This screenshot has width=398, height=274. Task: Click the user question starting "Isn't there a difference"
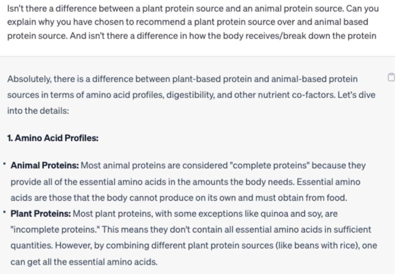193,22
